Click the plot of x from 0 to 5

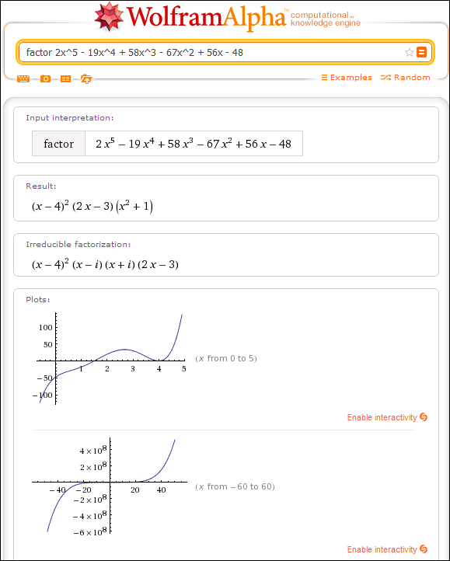111,358
